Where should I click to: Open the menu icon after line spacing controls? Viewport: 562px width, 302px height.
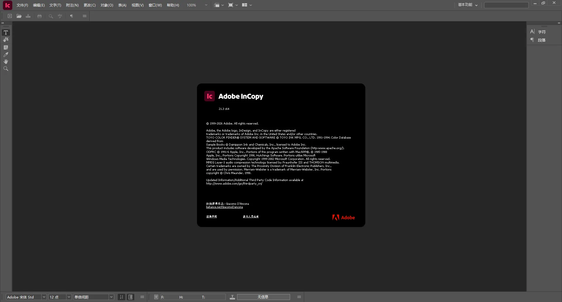coord(142,297)
